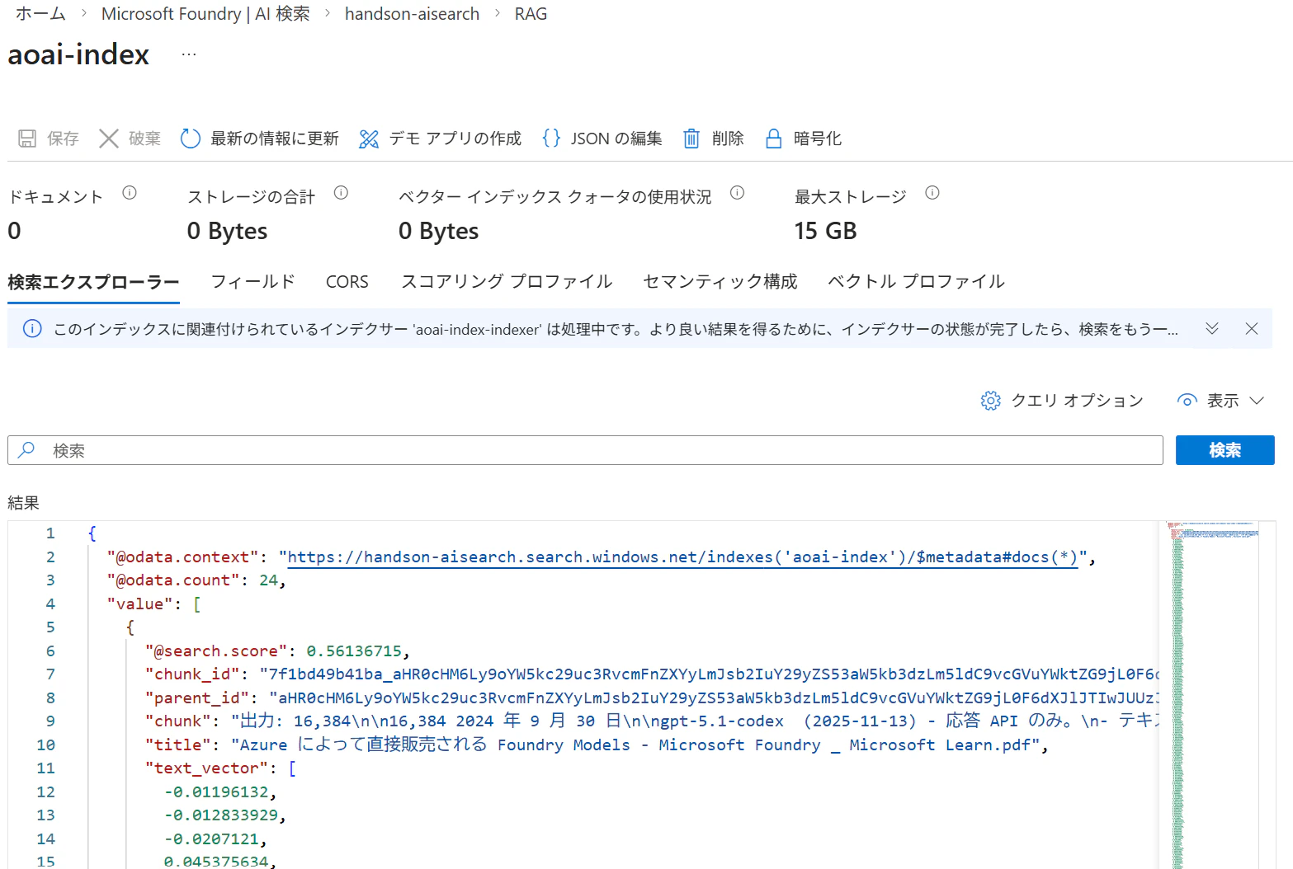Click the query options (クエリ オプション) gear icon

[x=991, y=401]
